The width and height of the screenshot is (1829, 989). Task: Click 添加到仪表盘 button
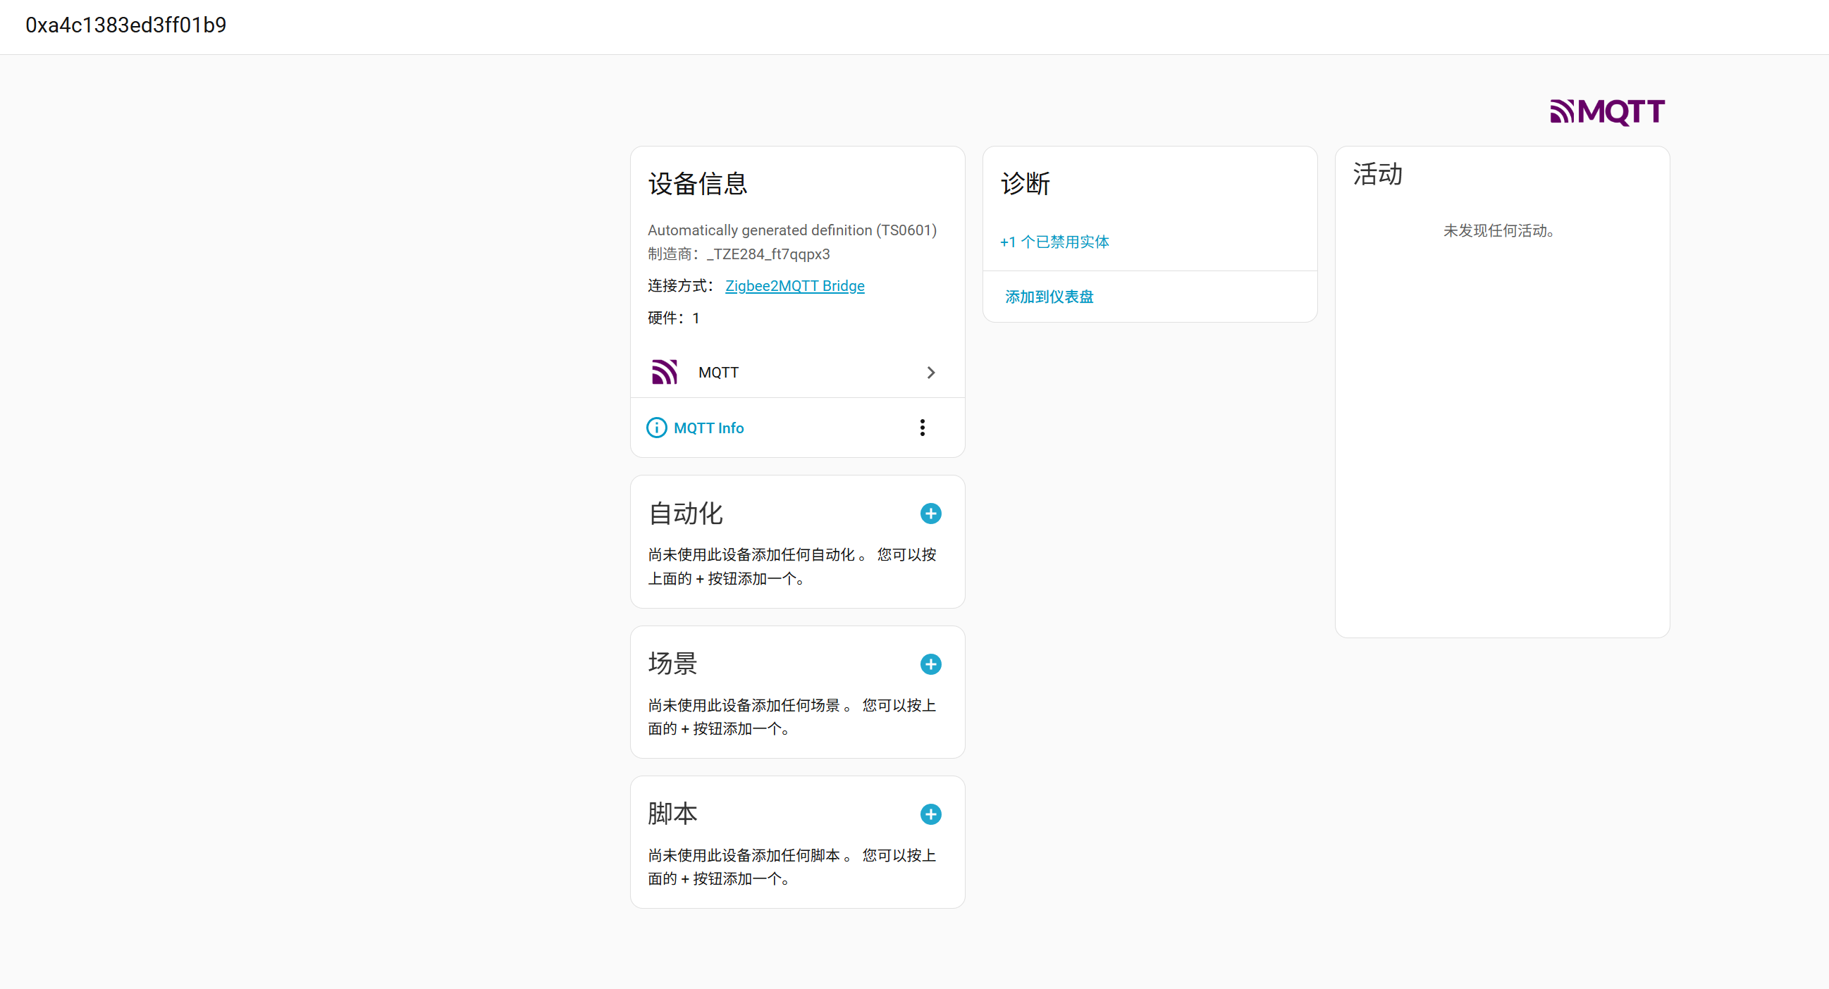tap(1049, 297)
